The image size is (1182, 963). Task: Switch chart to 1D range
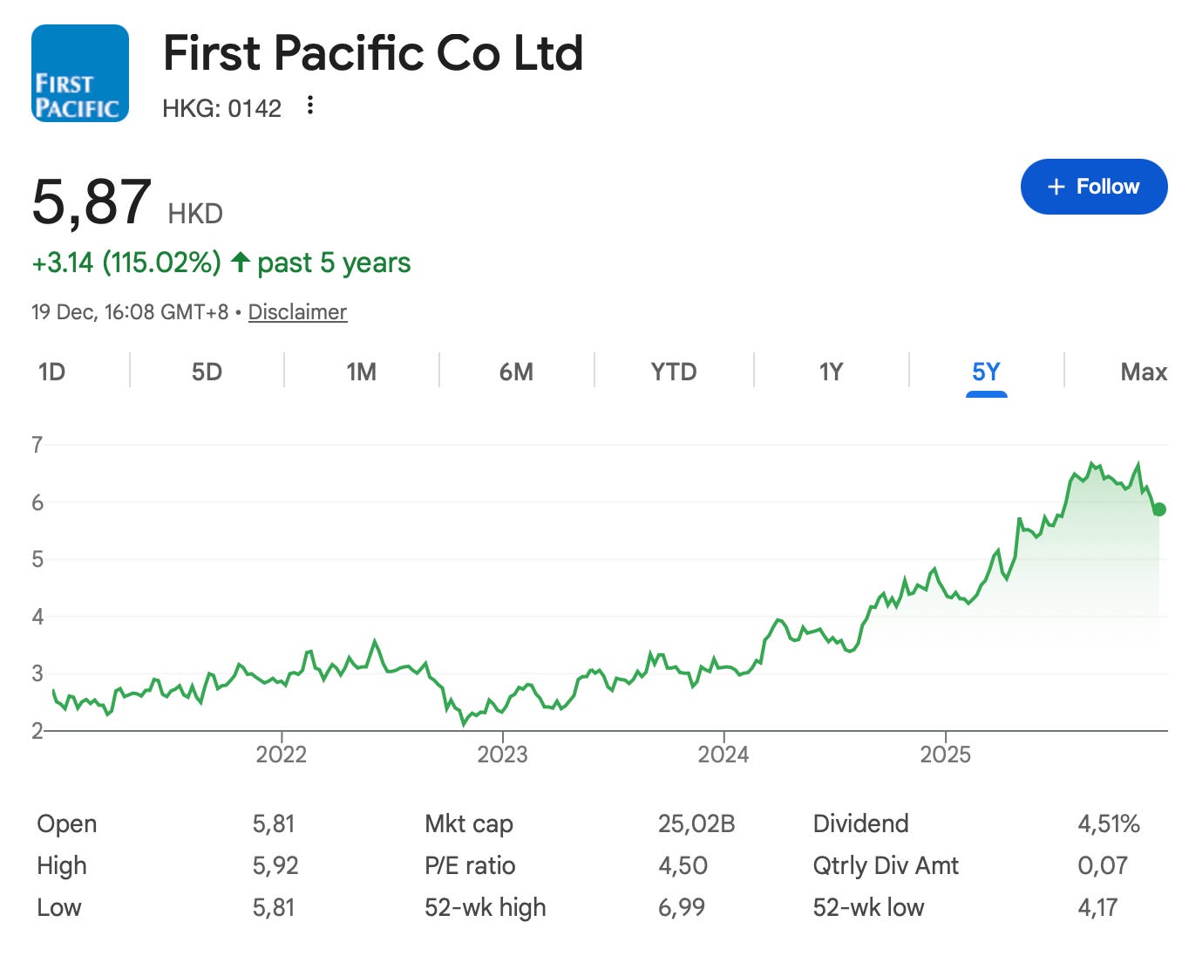(x=52, y=372)
